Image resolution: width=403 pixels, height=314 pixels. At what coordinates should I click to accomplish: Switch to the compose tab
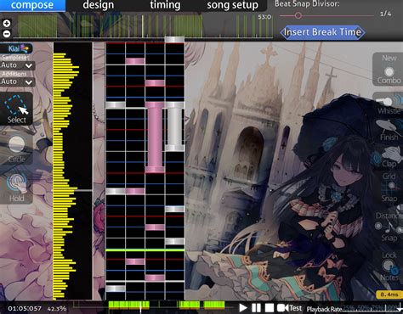32,5
